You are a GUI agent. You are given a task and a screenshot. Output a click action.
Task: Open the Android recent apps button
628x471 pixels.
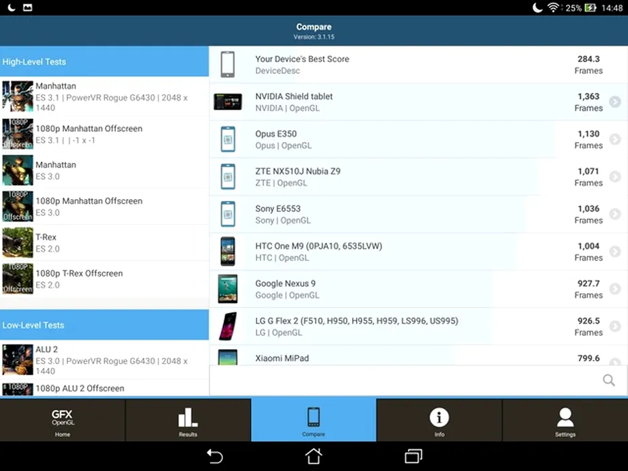click(x=413, y=456)
